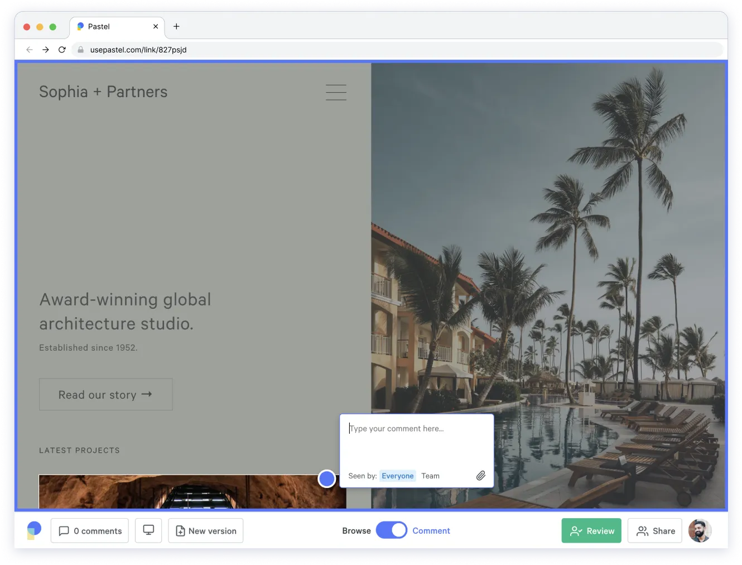
Task: Go back with browser back arrow
Action: point(30,50)
